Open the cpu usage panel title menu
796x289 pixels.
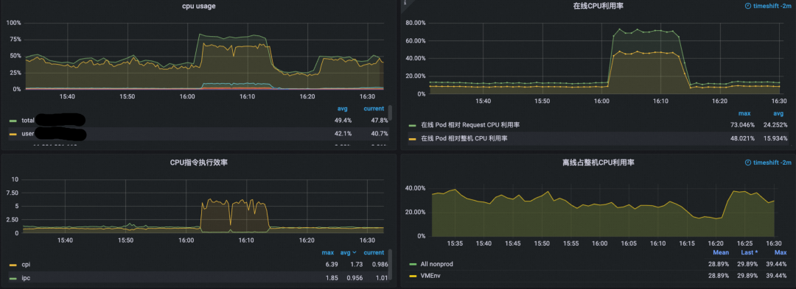[198, 6]
